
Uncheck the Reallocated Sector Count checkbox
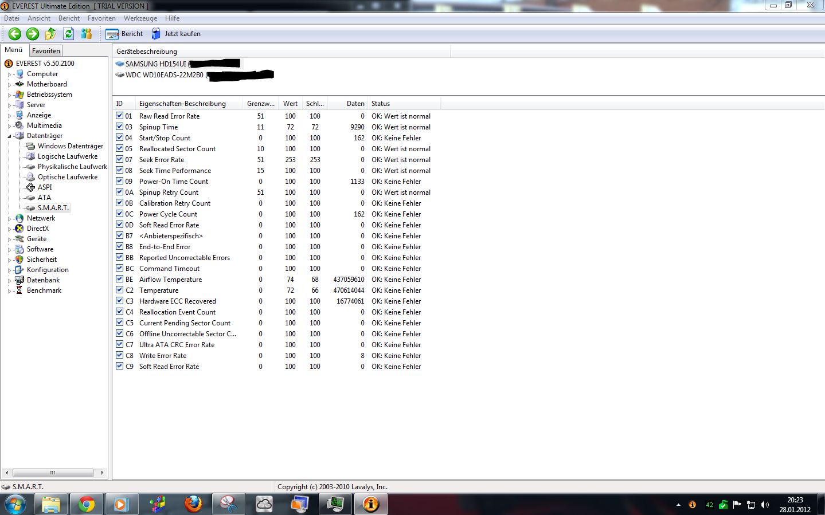tap(120, 148)
